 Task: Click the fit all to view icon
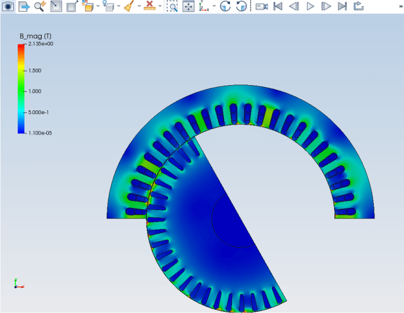point(189,6)
